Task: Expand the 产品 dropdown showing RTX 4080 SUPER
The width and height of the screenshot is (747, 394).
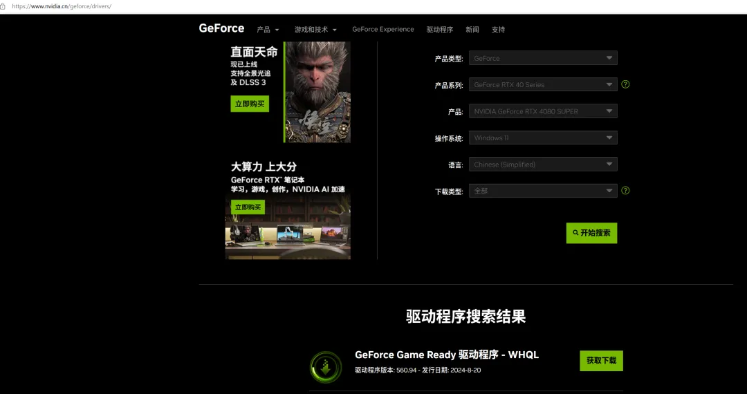Action: coord(543,111)
